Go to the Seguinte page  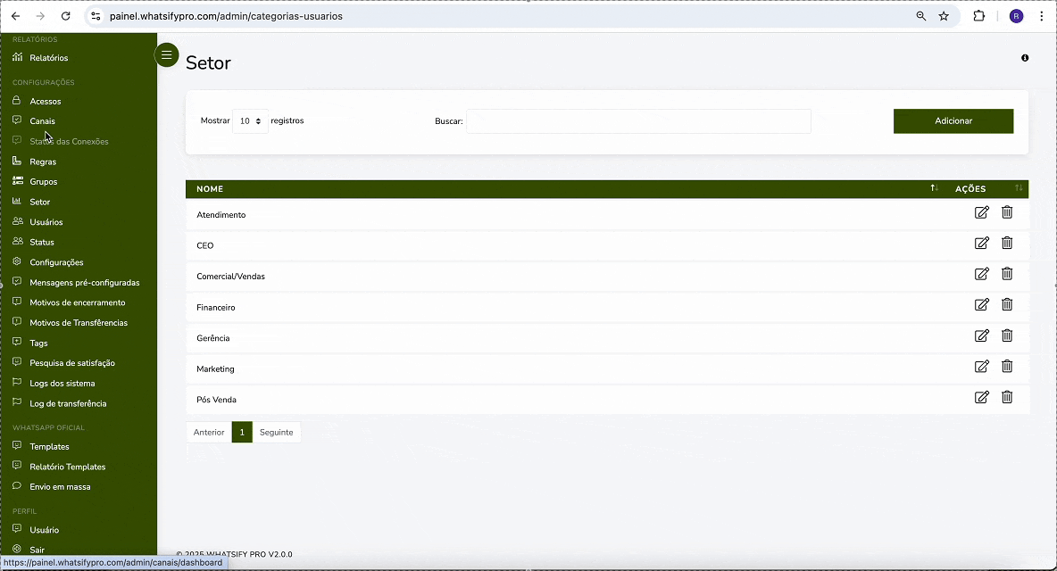(276, 433)
